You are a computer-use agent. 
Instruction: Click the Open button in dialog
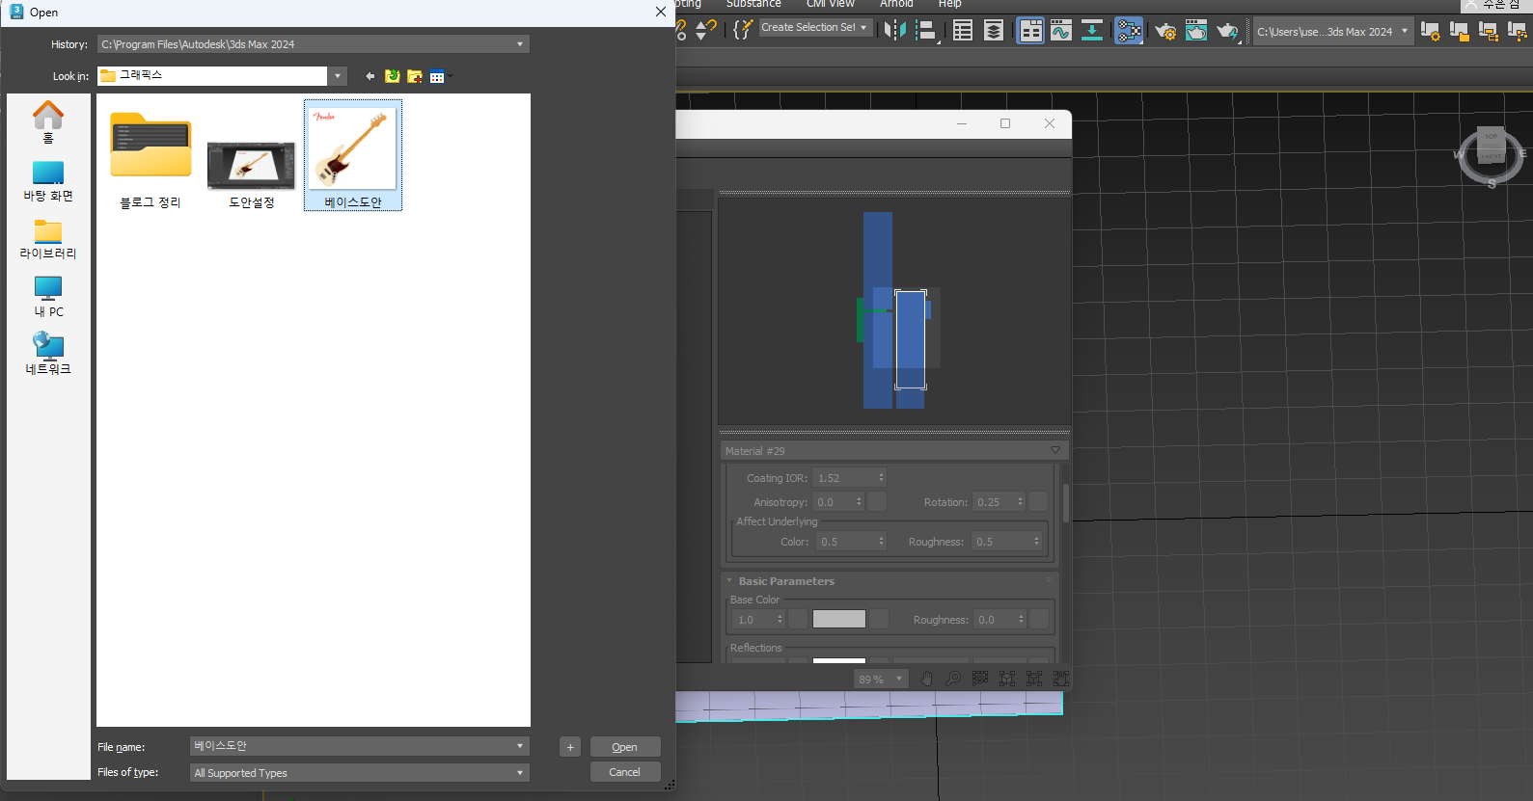coord(624,747)
